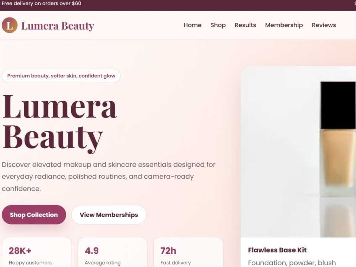Select Results in the navigation bar
The height and width of the screenshot is (267, 356).
(x=245, y=25)
